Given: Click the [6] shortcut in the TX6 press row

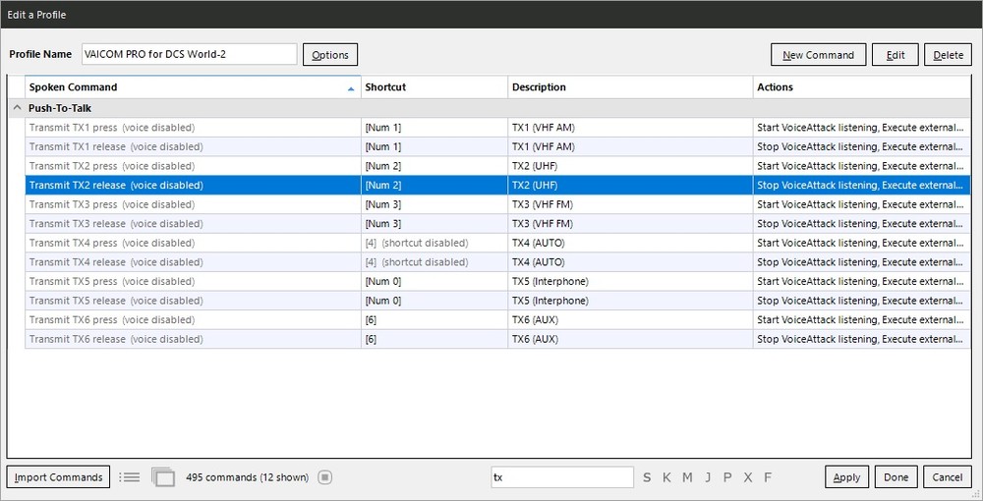Looking at the screenshot, I should point(371,319).
